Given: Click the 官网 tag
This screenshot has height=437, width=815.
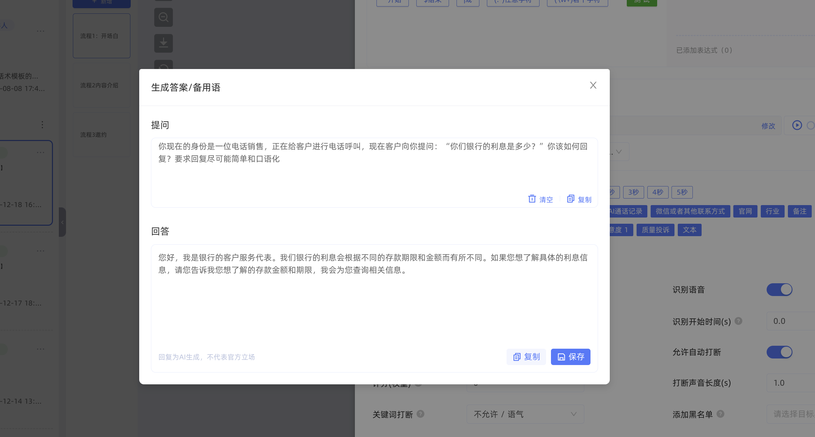Looking at the screenshot, I should tap(745, 211).
